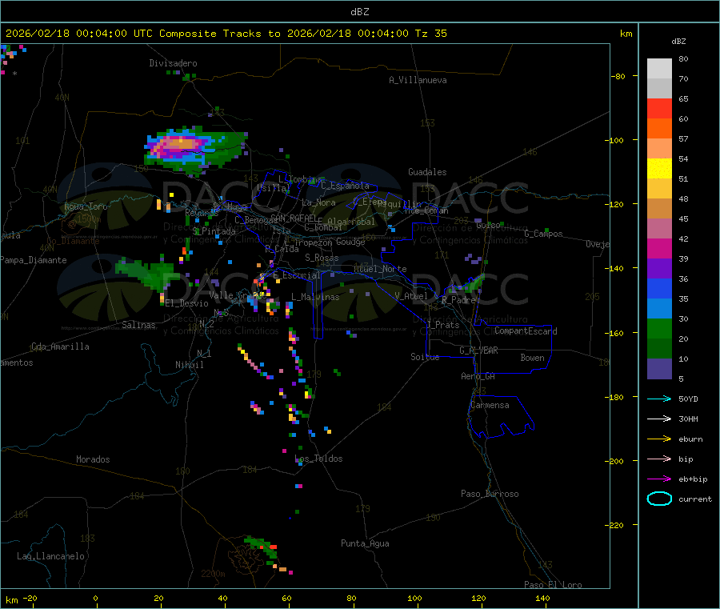The image size is (720, 609).
Task: Click the Salinas map label
Action: click(138, 325)
